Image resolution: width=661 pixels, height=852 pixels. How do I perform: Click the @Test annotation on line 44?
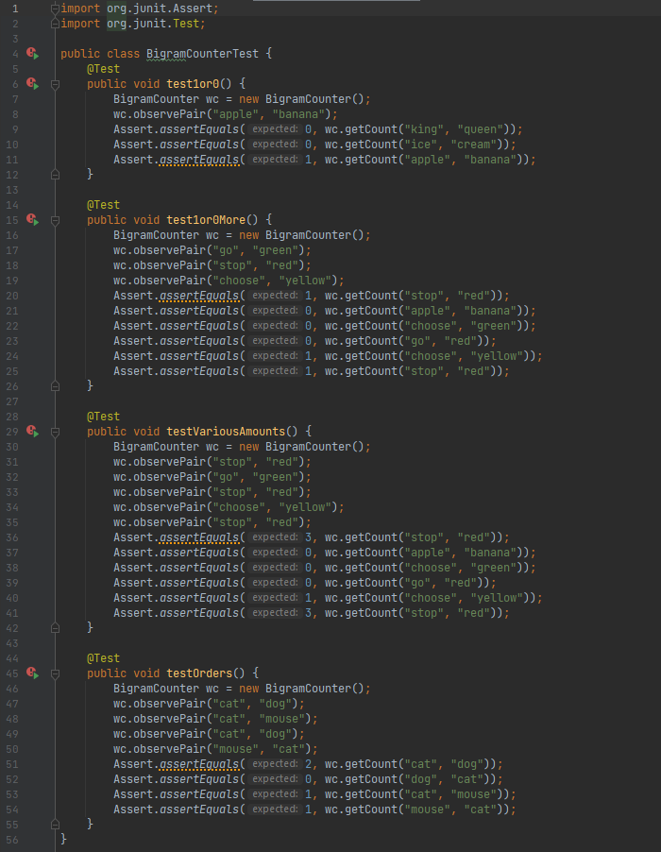[x=103, y=658]
